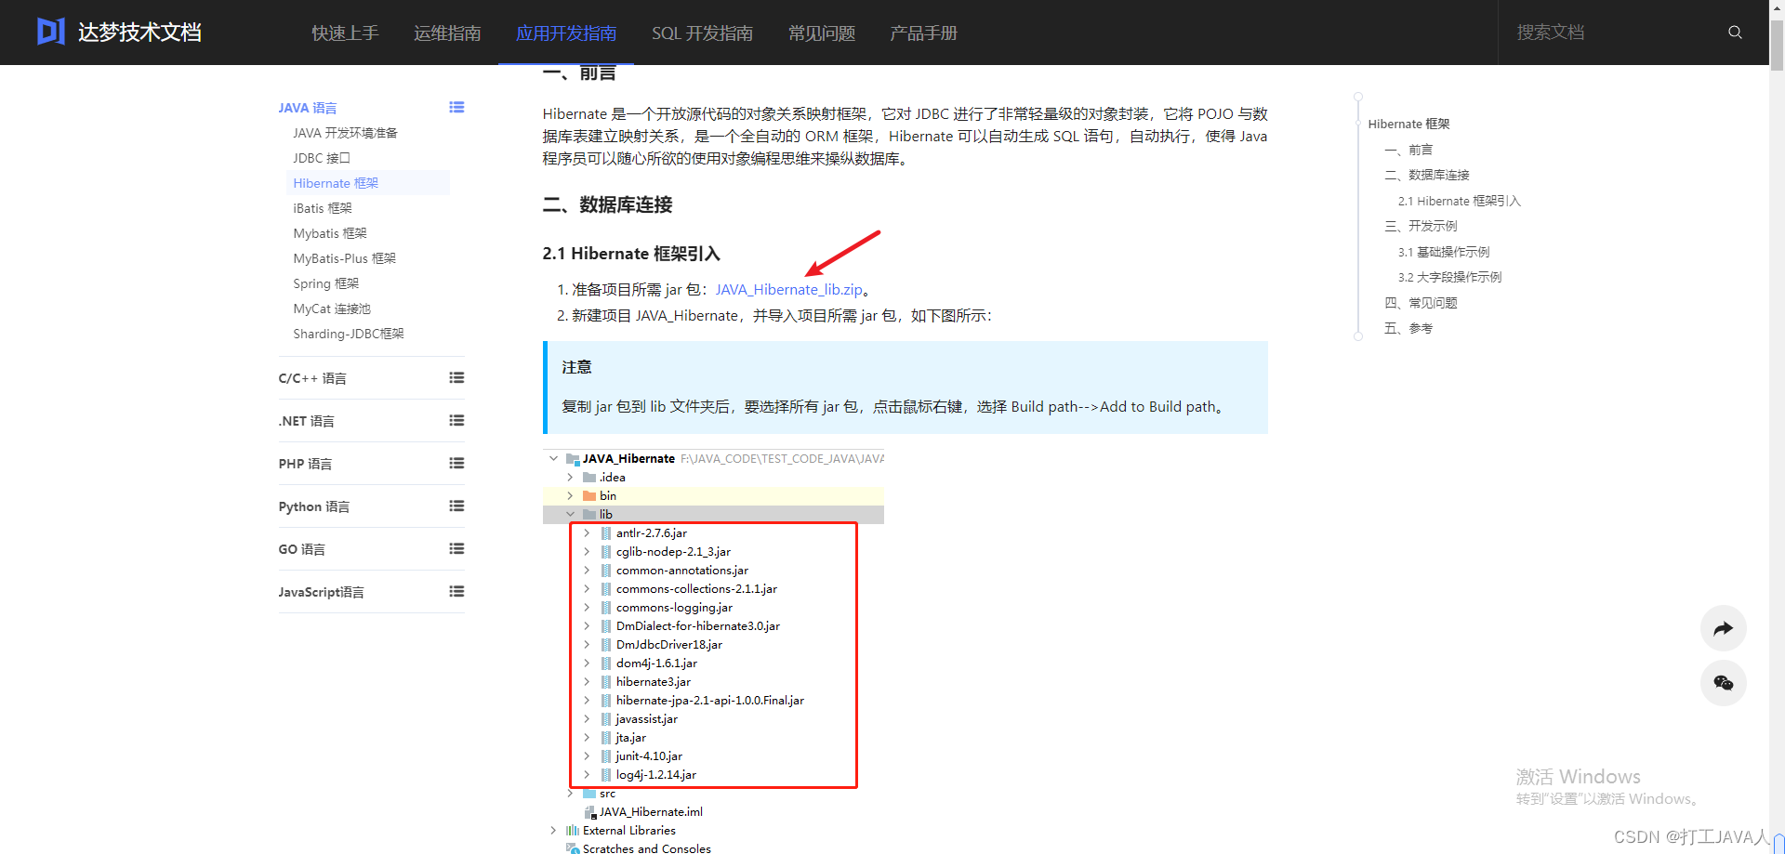Click the GO 语言 section heading
The height and width of the screenshot is (854, 1785).
[302, 549]
